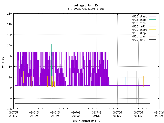Click the dark blue NPD1 stop legend line
This screenshot has width=164, height=123.
pyautogui.click(x=153, y=33)
